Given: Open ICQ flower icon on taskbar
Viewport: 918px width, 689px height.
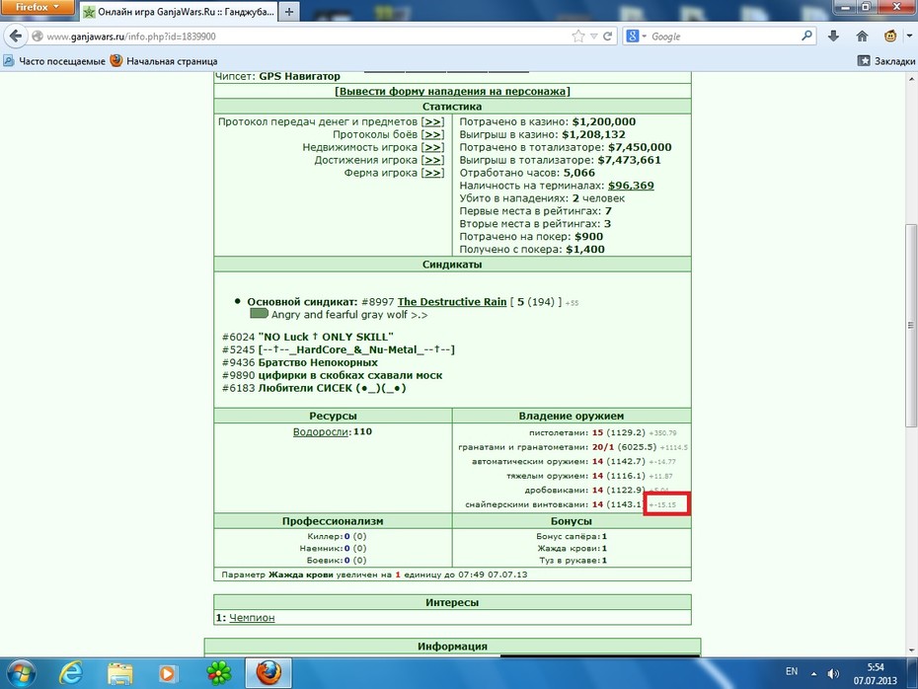Looking at the screenshot, I should click(x=219, y=673).
